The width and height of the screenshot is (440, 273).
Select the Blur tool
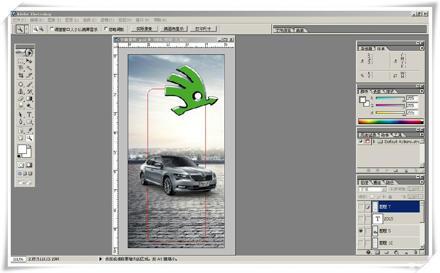(21, 105)
